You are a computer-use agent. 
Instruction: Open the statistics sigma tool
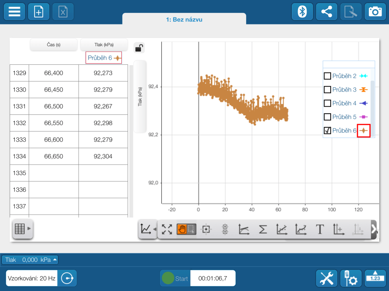[263, 229]
